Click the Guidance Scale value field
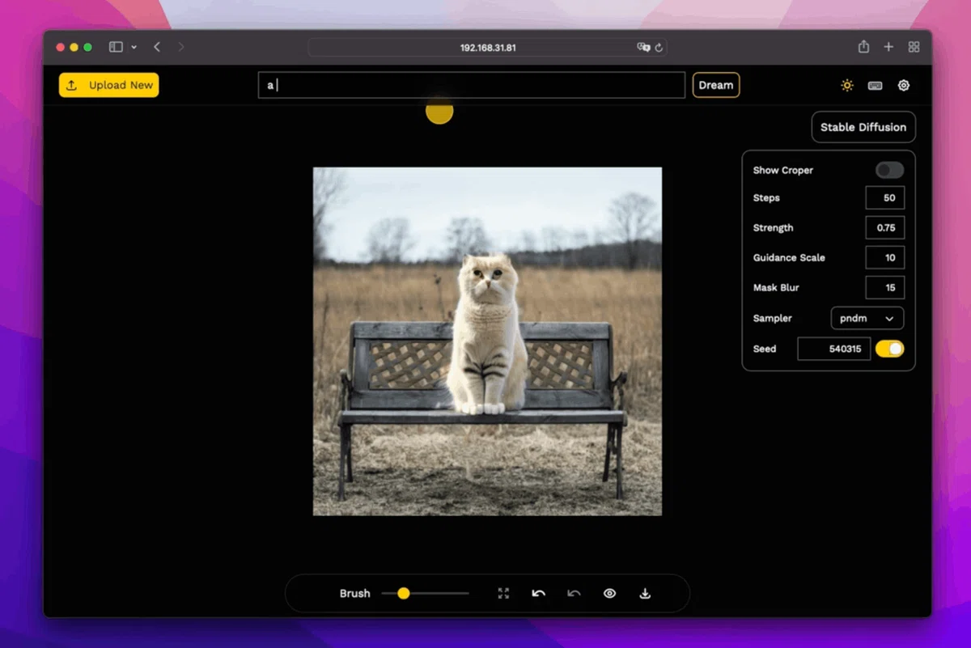 coord(885,258)
